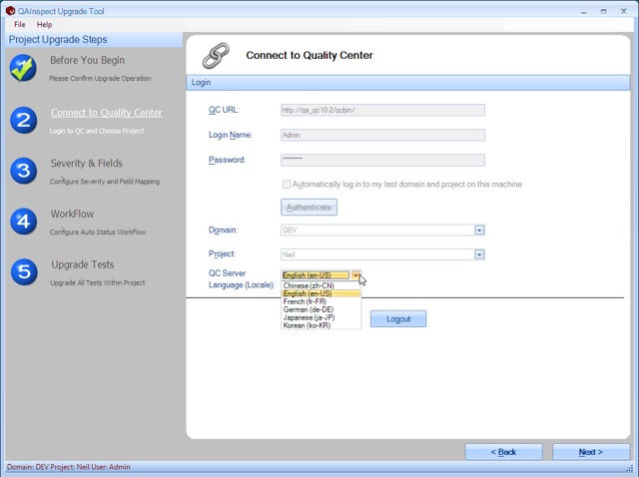Click the chain link icon beside Connect heading
Screen dimensions: 639x477
click(216, 56)
